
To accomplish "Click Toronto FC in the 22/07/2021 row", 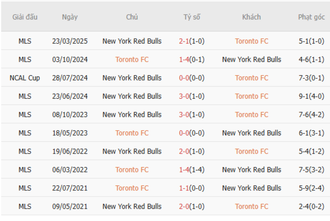I will tap(132, 188).
